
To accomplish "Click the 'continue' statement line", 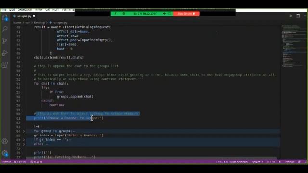I will click(x=57, y=105).
